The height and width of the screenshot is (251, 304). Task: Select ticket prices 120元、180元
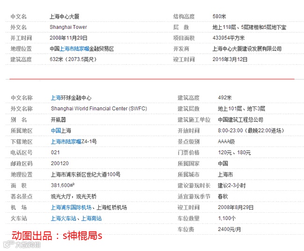[x=234, y=153]
